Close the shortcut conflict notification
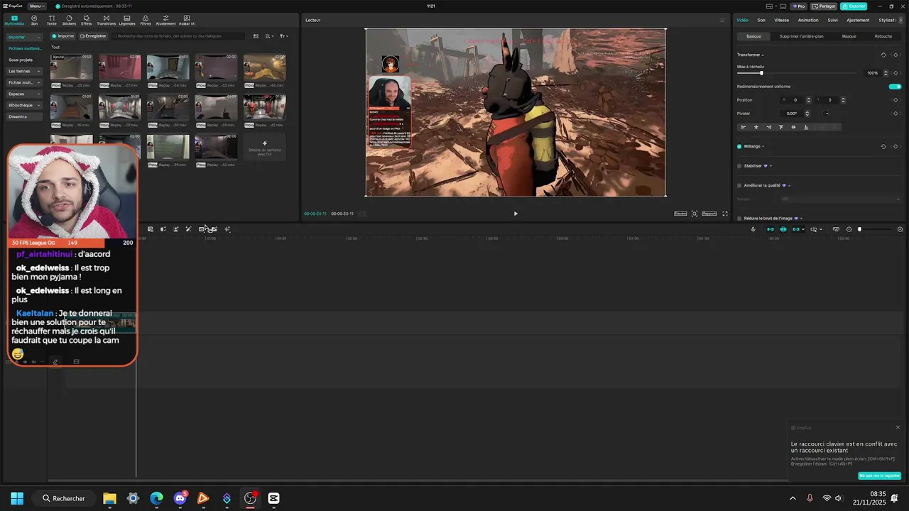909x511 pixels. [898, 427]
